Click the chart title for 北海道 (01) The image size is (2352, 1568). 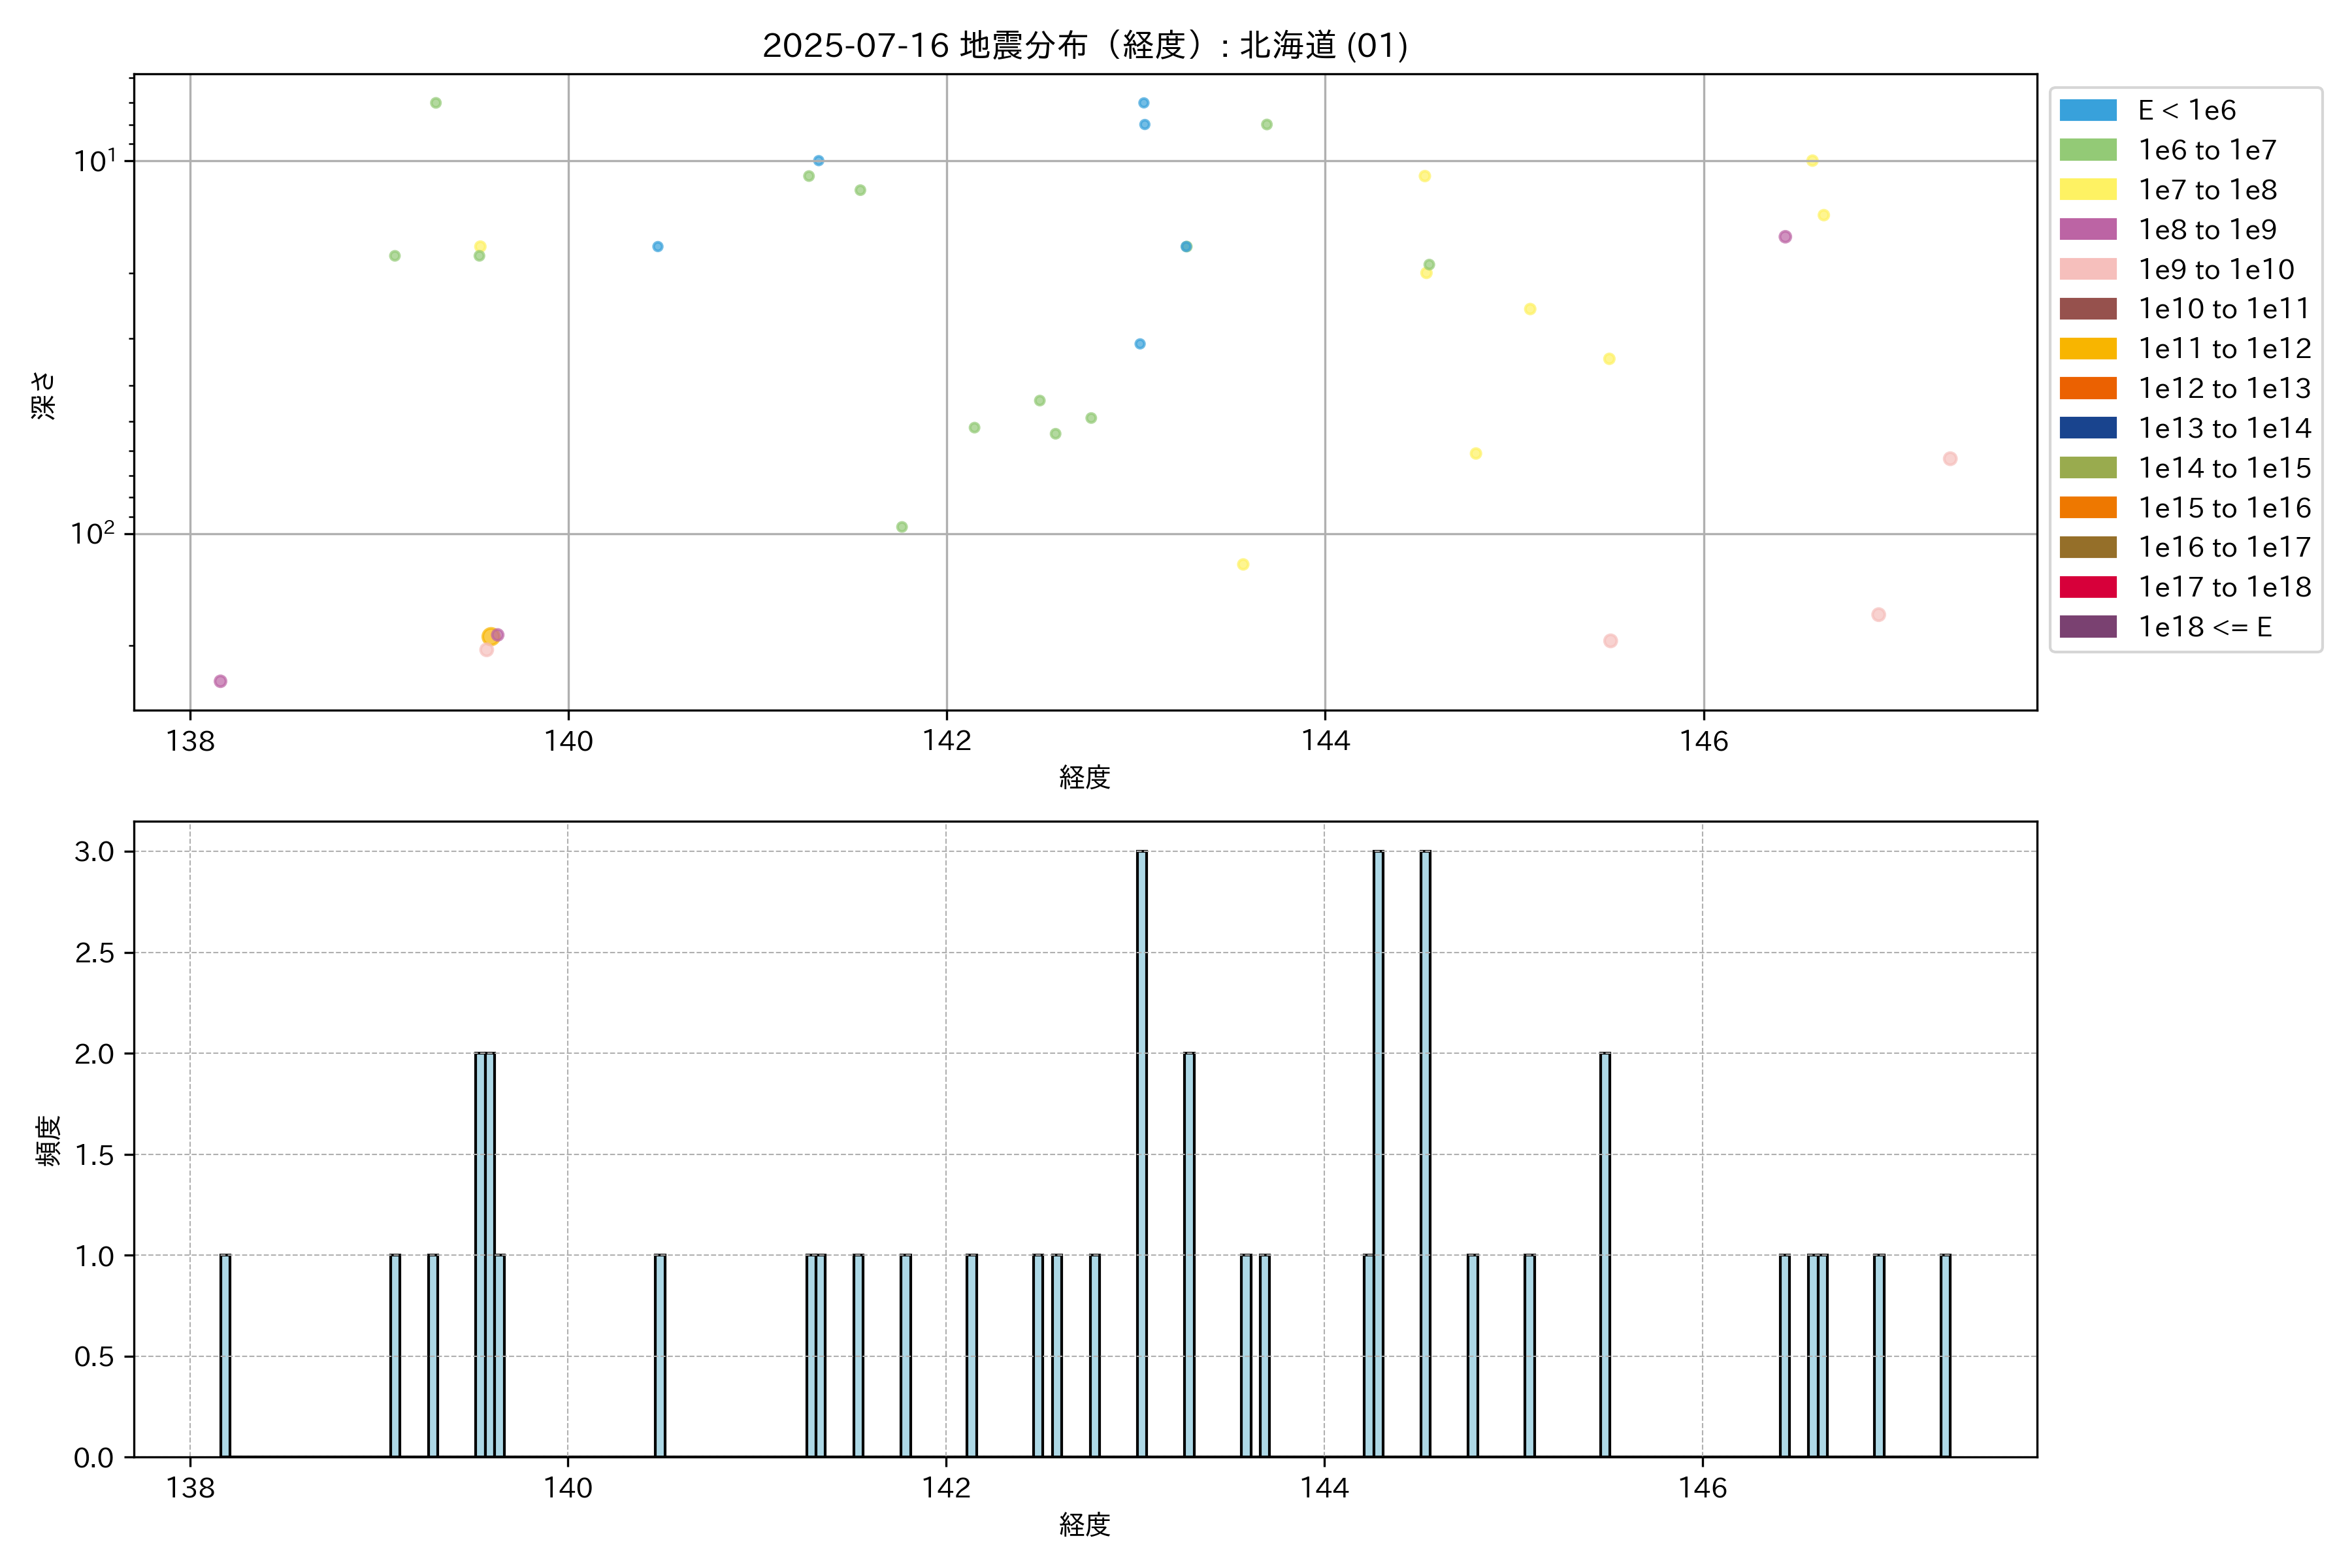point(1085,45)
